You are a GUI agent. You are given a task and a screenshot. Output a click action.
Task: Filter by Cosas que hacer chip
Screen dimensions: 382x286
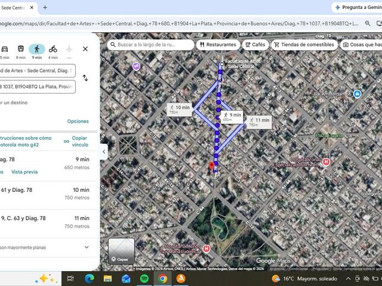tap(361, 45)
